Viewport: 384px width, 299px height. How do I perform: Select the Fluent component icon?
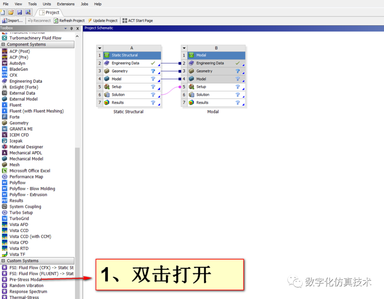pos(4,105)
